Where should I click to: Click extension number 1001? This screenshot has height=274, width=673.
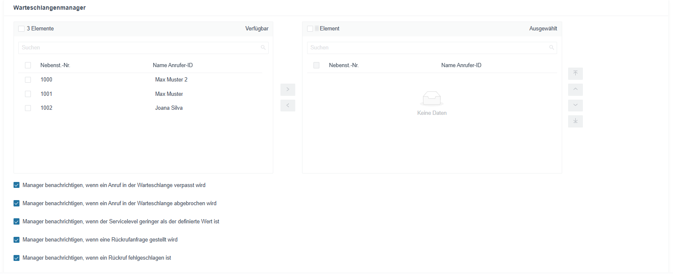tap(47, 94)
